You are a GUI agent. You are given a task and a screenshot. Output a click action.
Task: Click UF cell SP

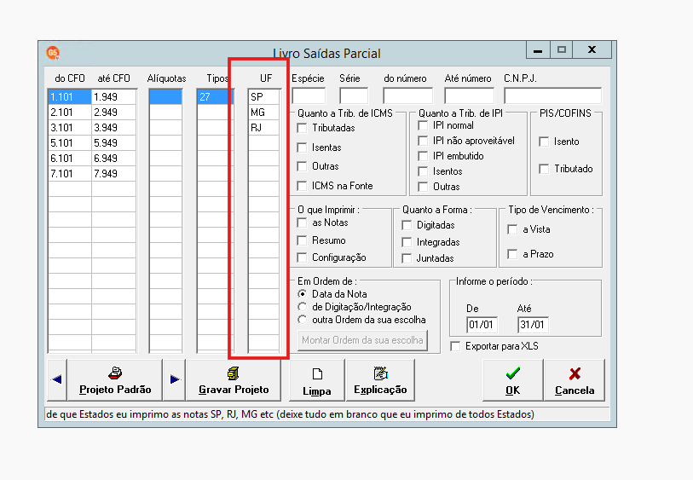pos(264,97)
